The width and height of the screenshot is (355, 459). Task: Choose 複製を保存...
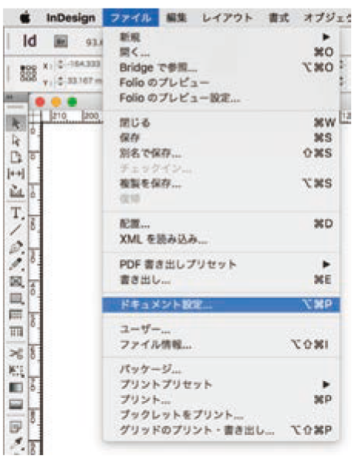(221, 184)
